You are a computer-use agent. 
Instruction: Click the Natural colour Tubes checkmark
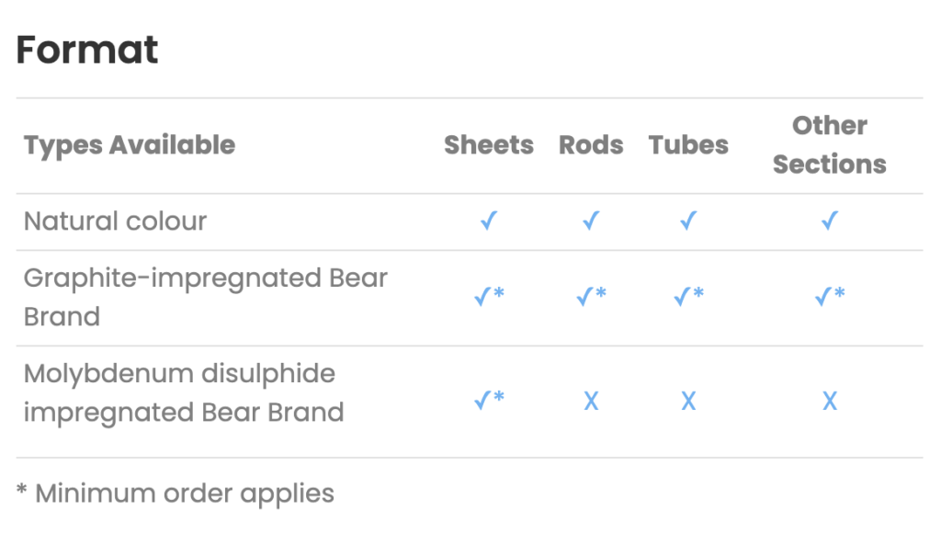pyautogui.click(x=688, y=221)
